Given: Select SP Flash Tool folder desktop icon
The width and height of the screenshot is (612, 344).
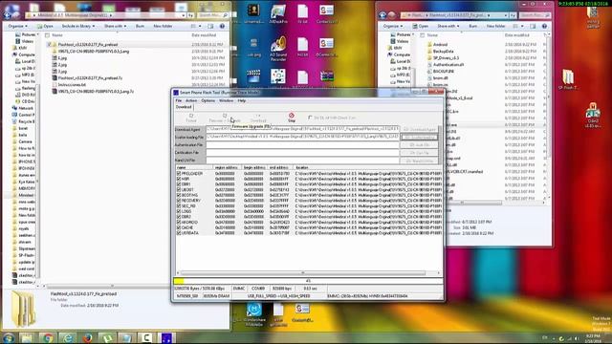Looking at the screenshot, I should [x=568, y=79].
